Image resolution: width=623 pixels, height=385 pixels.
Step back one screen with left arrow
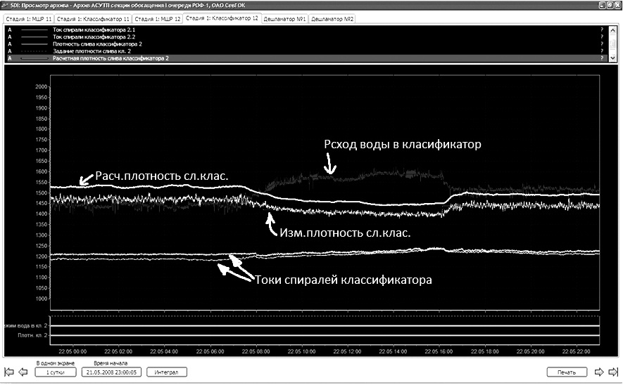22,372
